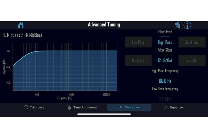Open the 60.0 Hz high pass frequency picker

tap(165, 81)
